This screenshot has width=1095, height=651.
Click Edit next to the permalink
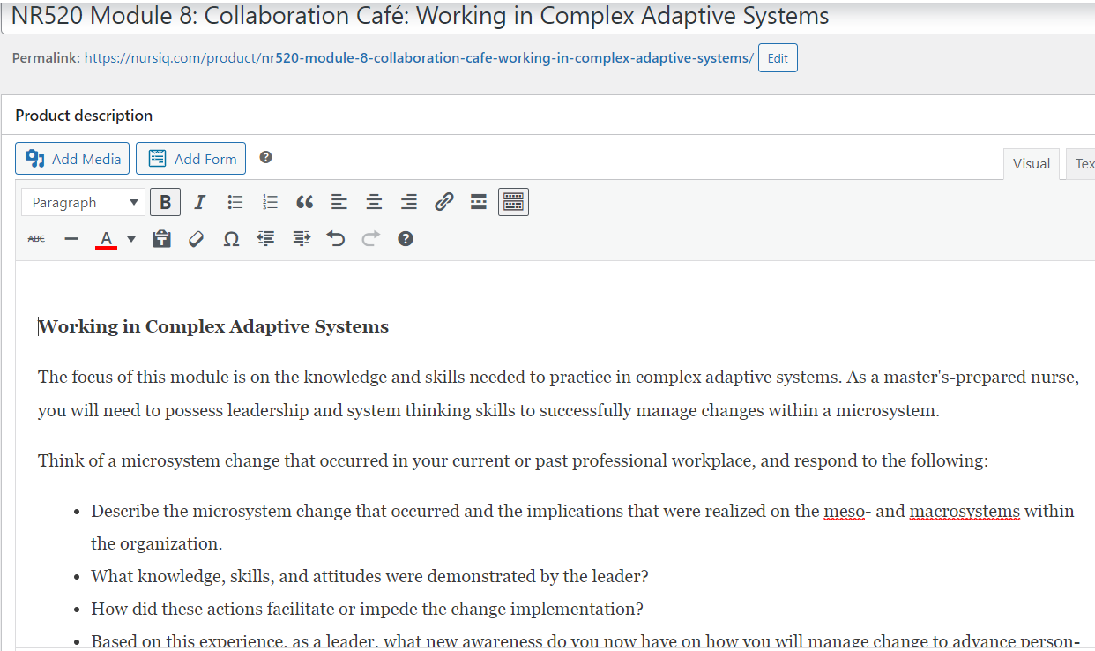778,58
